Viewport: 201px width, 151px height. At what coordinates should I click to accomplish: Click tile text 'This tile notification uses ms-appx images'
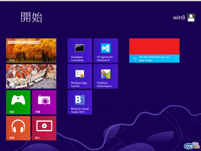tap(155, 59)
